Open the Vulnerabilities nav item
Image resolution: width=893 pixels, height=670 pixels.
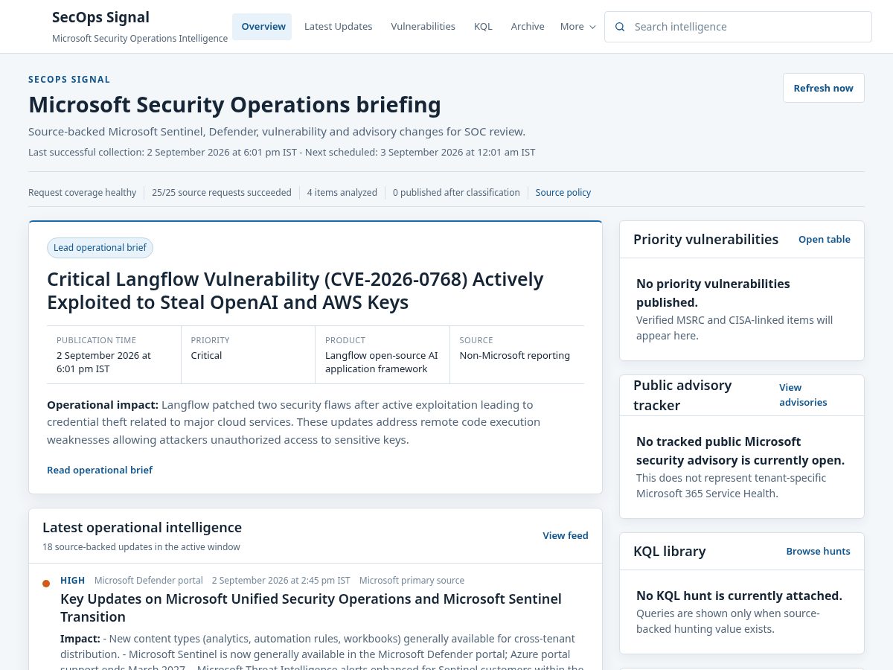pos(423,26)
